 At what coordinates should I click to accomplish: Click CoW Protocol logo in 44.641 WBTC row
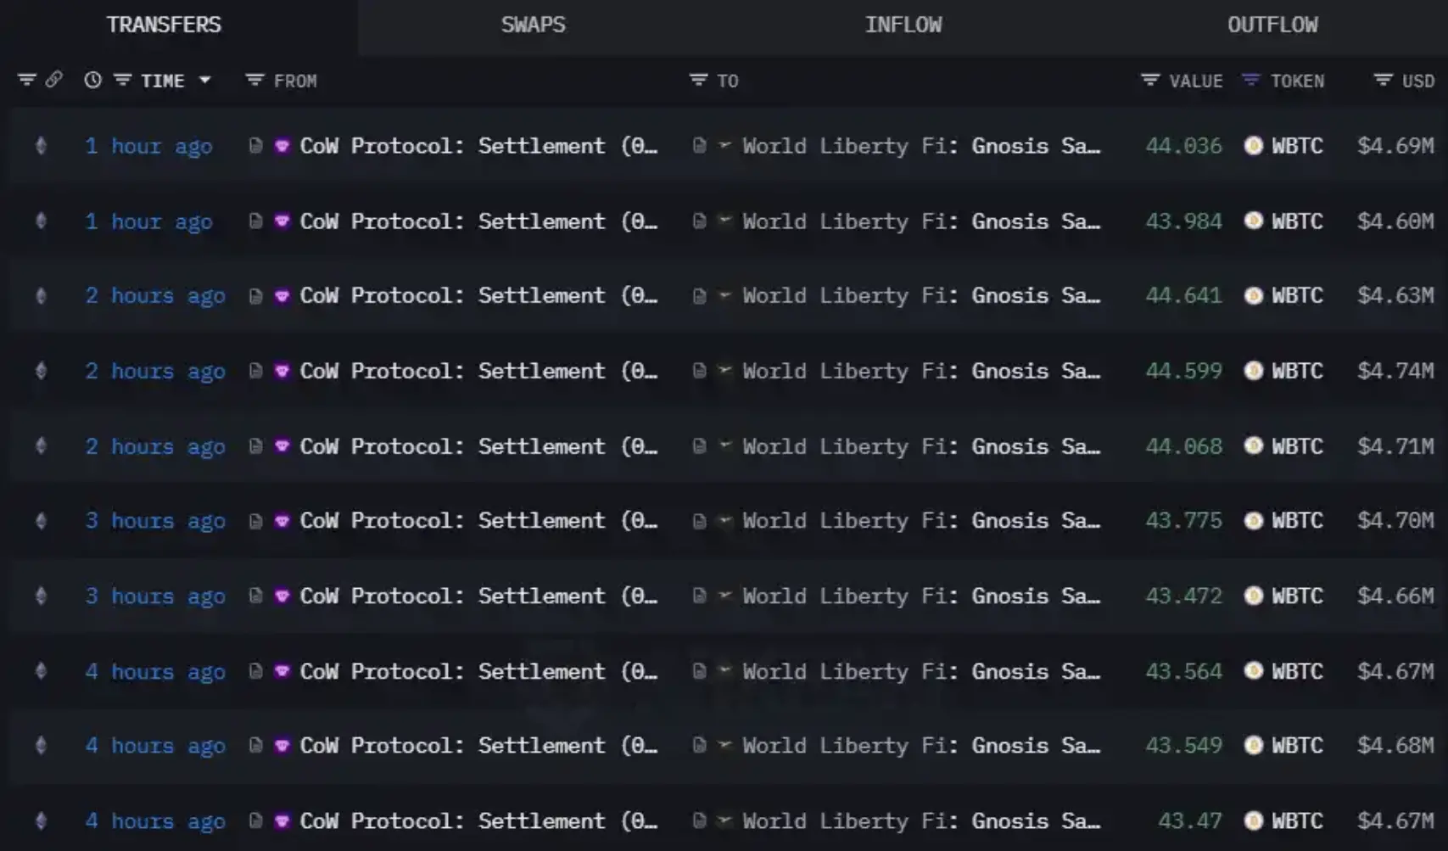coord(282,296)
